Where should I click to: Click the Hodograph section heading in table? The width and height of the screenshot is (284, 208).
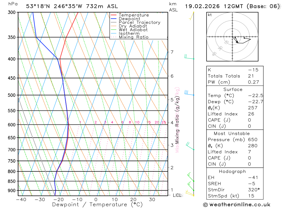232,172
